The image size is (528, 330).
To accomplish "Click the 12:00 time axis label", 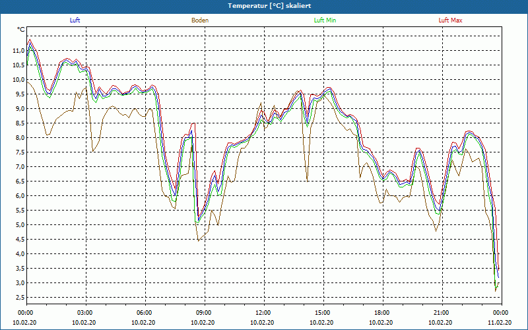I will pyautogui.click(x=264, y=312).
